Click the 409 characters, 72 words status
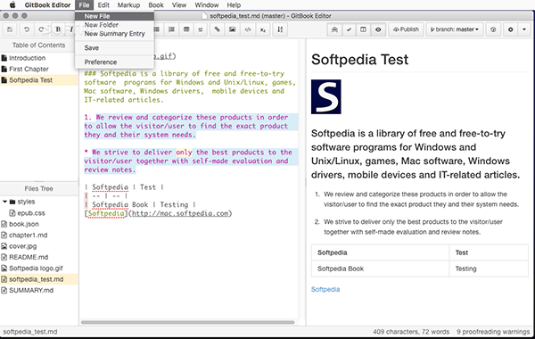The height and width of the screenshot is (339, 535). (x=411, y=332)
